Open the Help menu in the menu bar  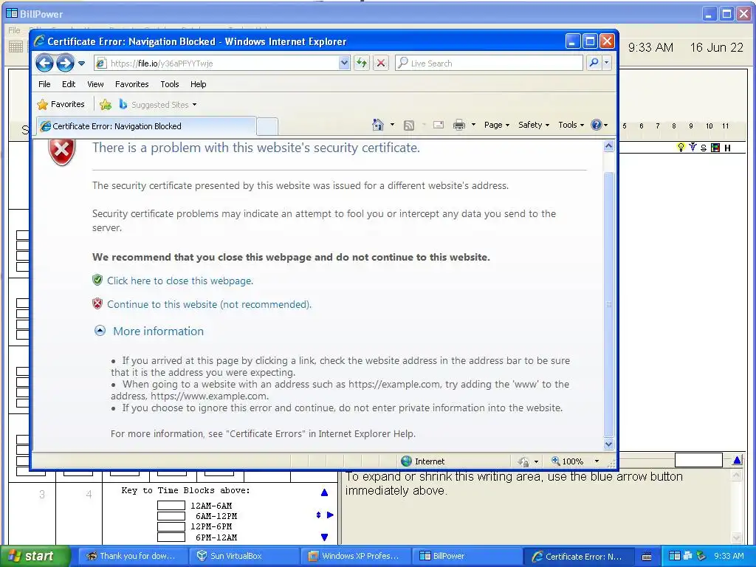coord(198,84)
